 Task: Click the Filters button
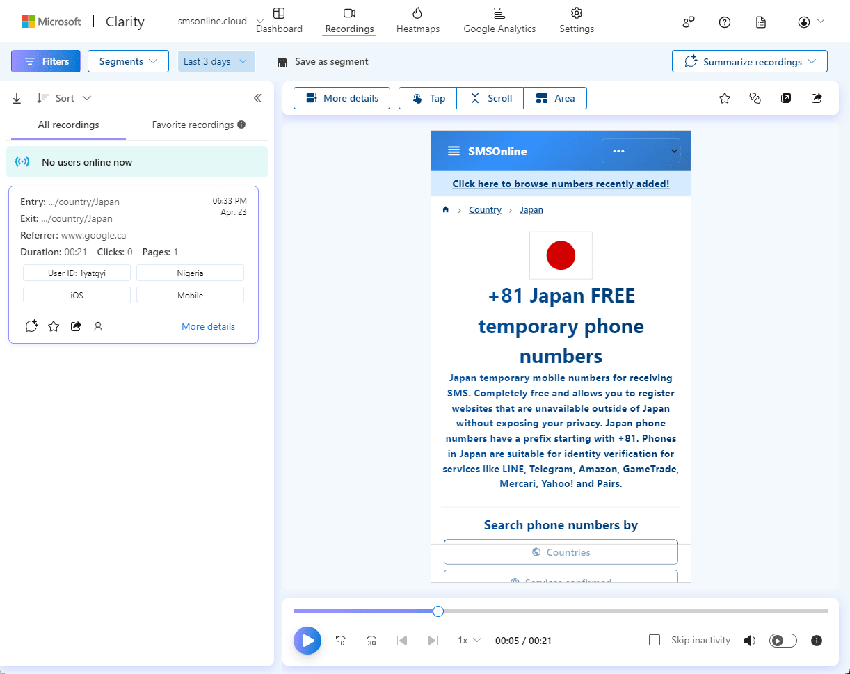46,61
